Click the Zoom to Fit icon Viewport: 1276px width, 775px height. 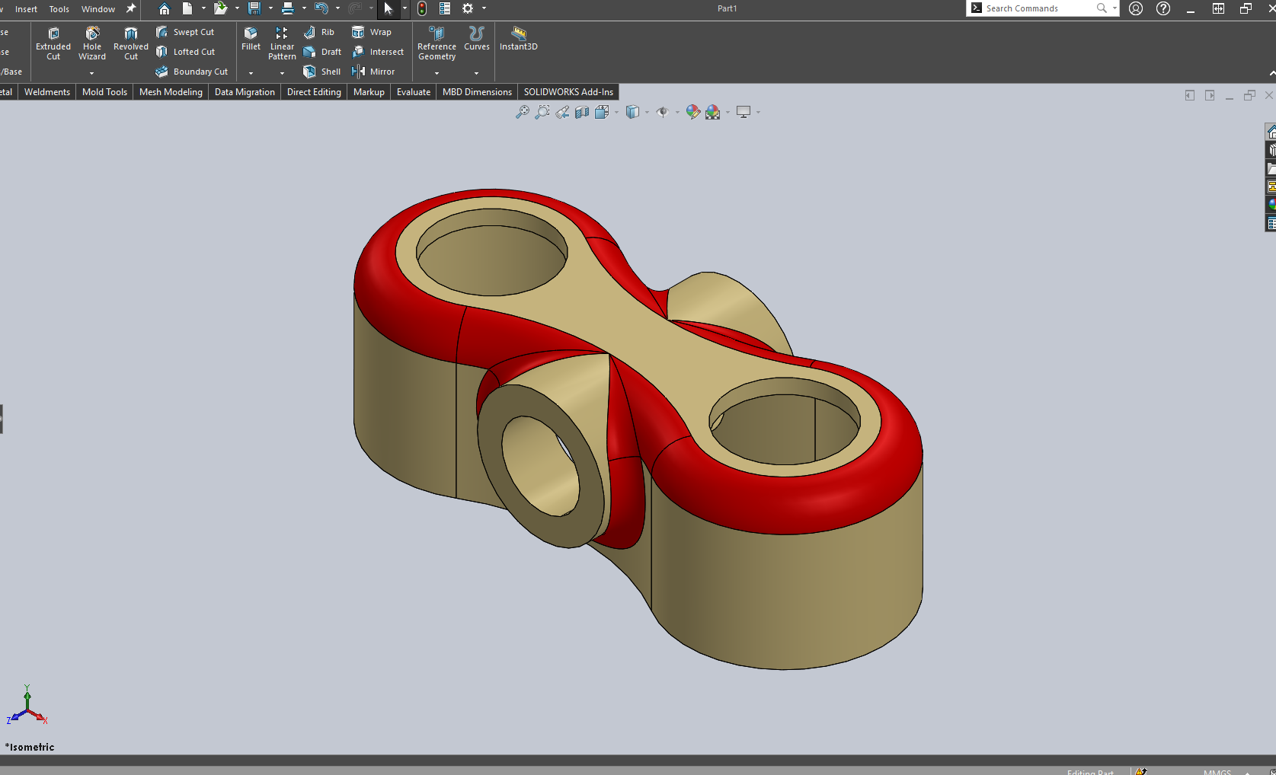point(522,113)
